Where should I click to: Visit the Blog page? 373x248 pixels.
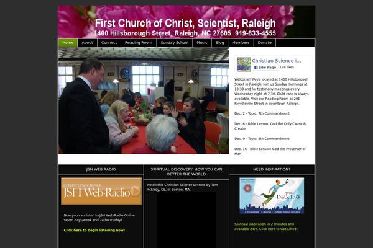[x=220, y=43]
